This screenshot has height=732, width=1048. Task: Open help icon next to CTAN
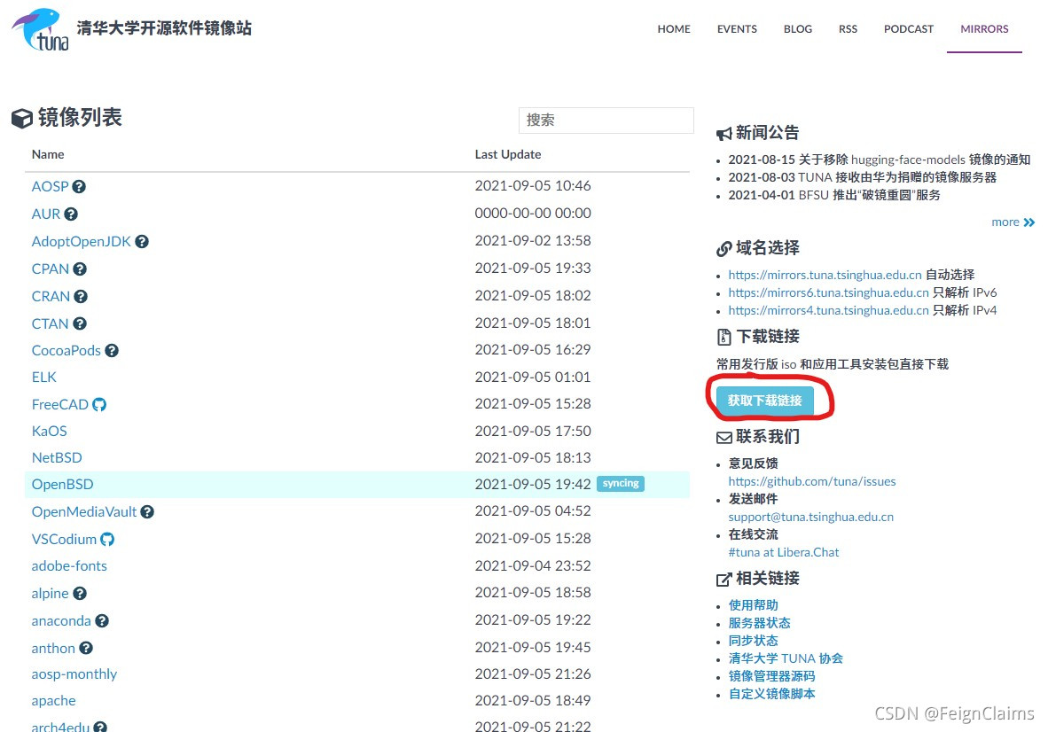80,324
